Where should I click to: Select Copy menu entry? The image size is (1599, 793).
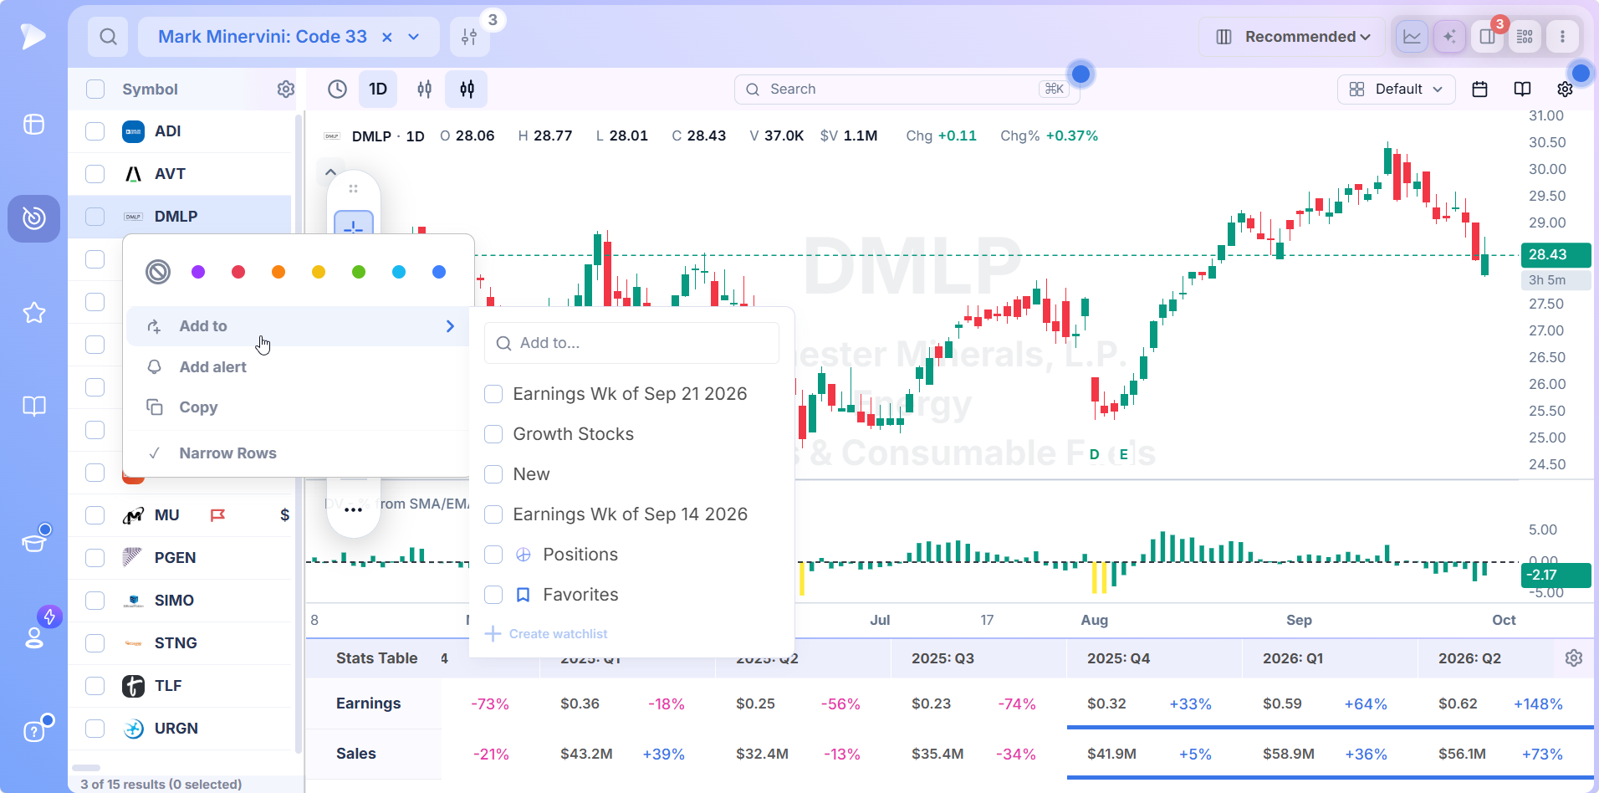(x=297, y=407)
